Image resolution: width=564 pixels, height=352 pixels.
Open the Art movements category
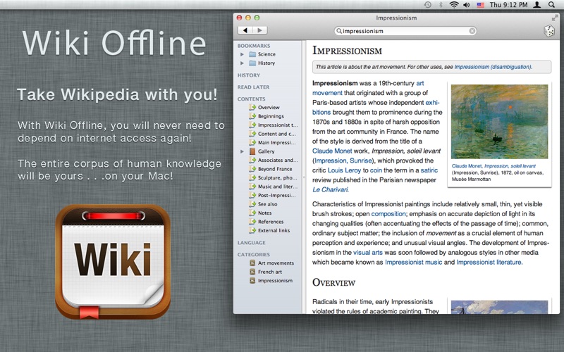click(x=276, y=263)
